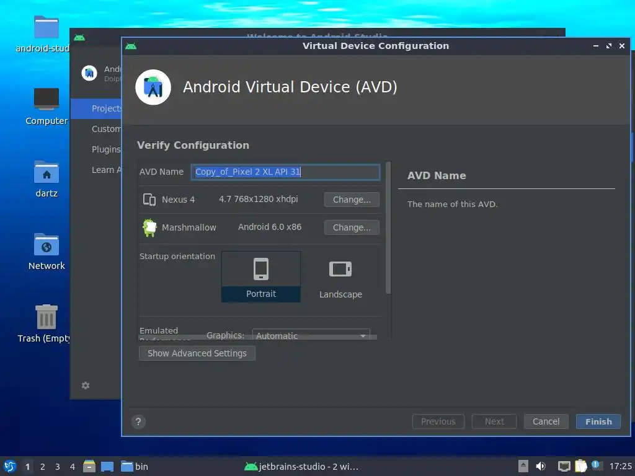Open settings gear in Welcome window
Viewport: 635px width, 476px height.
click(86, 386)
